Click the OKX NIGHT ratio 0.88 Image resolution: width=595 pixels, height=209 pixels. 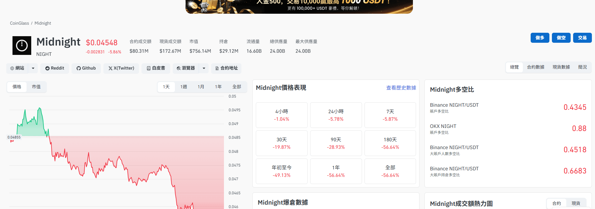[x=579, y=129]
